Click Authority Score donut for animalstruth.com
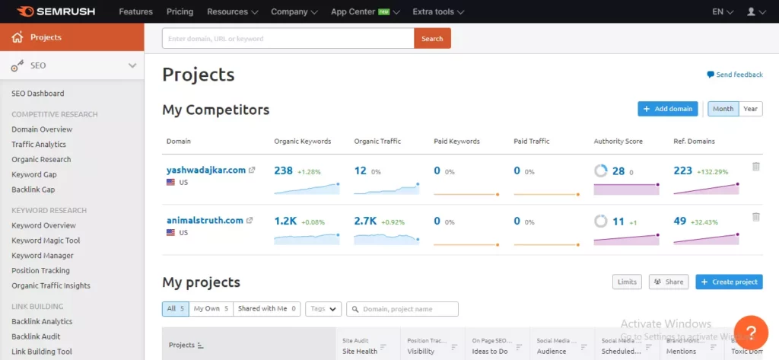The height and width of the screenshot is (360, 779). tap(601, 221)
